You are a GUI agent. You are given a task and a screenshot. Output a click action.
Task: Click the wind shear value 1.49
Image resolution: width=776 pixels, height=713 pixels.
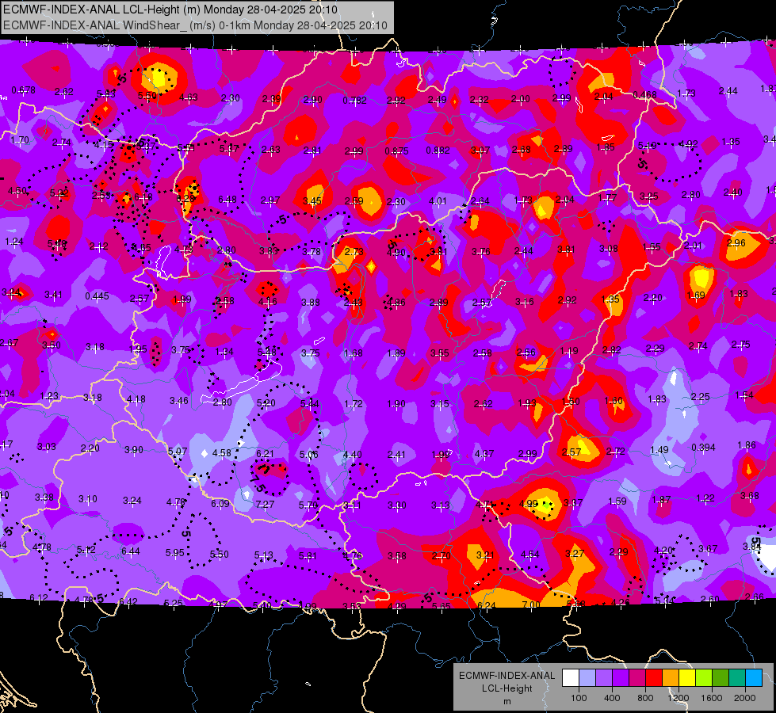pos(659,450)
